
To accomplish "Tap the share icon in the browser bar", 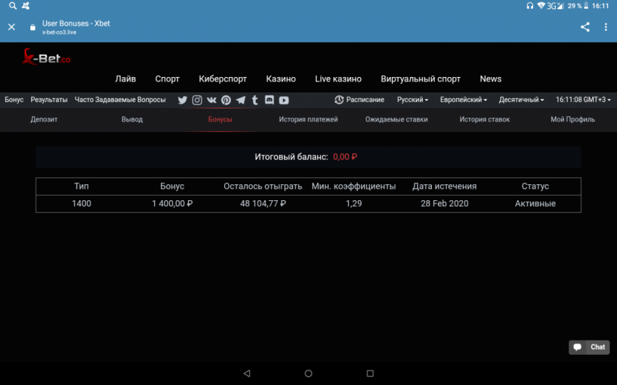I will (x=585, y=27).
